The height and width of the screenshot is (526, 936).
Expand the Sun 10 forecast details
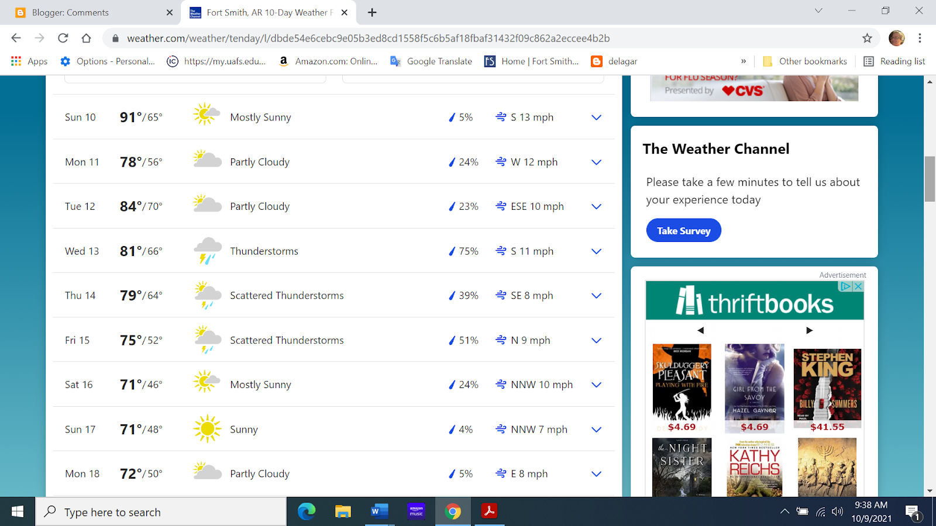[596, 117]
